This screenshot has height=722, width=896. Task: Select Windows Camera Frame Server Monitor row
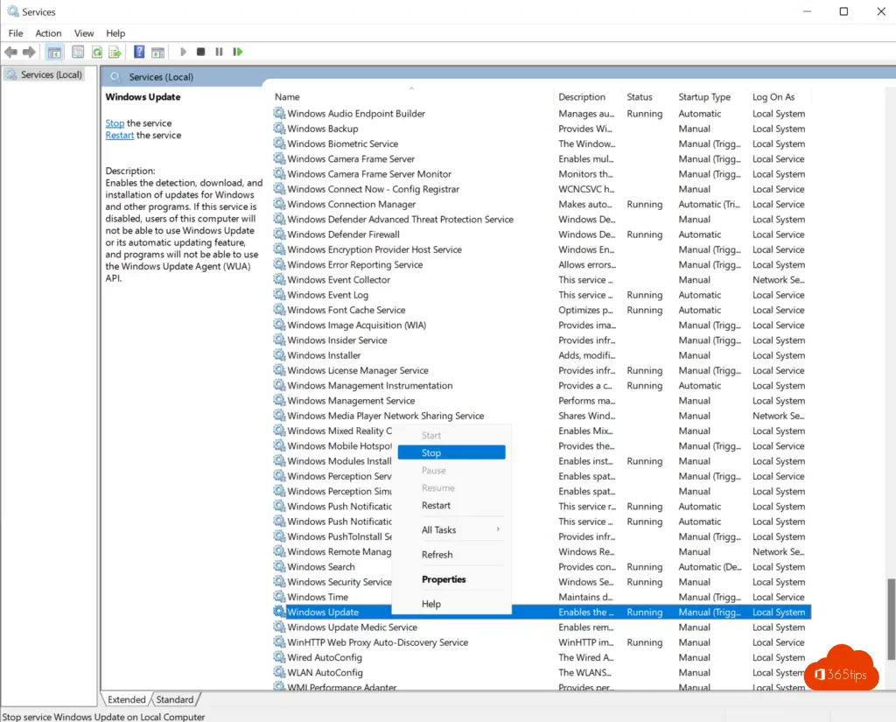click(541, 174)
